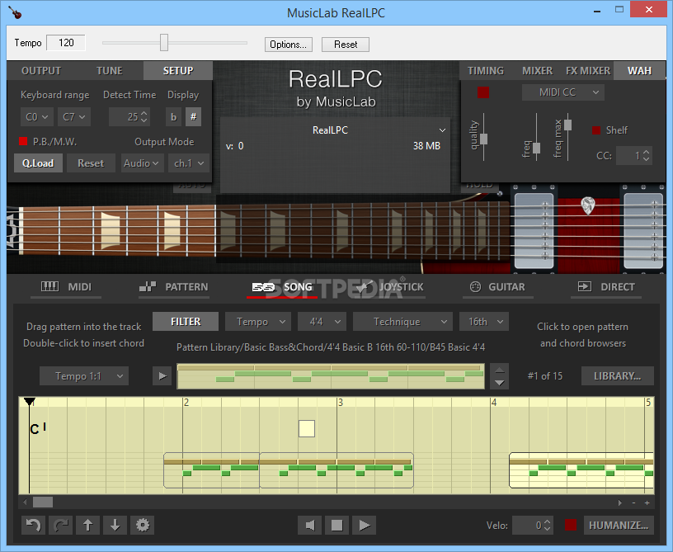Zoom out song track with minus icon

click(x=633, y=502)
